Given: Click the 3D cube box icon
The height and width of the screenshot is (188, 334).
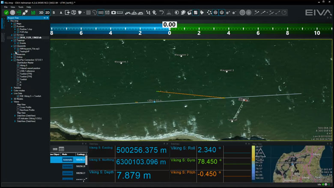Looking at the screenshot, I should (74, 12).
